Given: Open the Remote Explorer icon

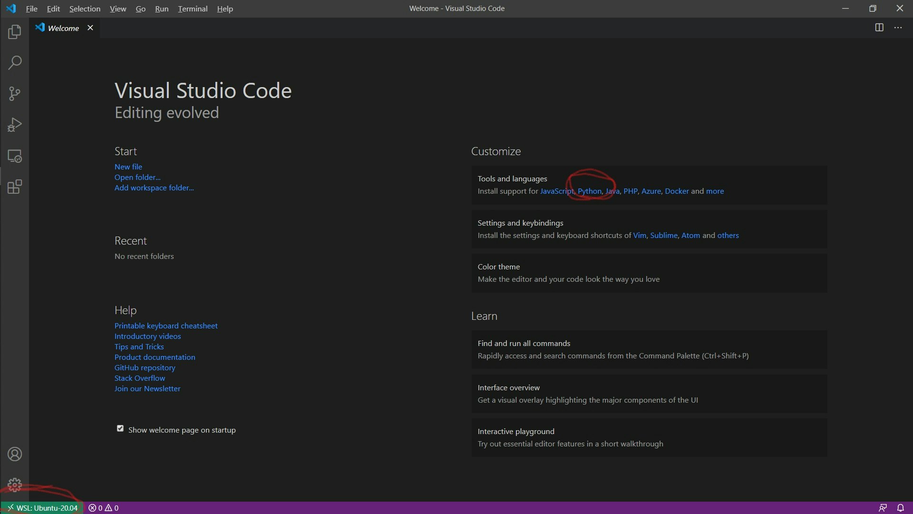Looking at the screenshot, I should [x=15, y=156].
